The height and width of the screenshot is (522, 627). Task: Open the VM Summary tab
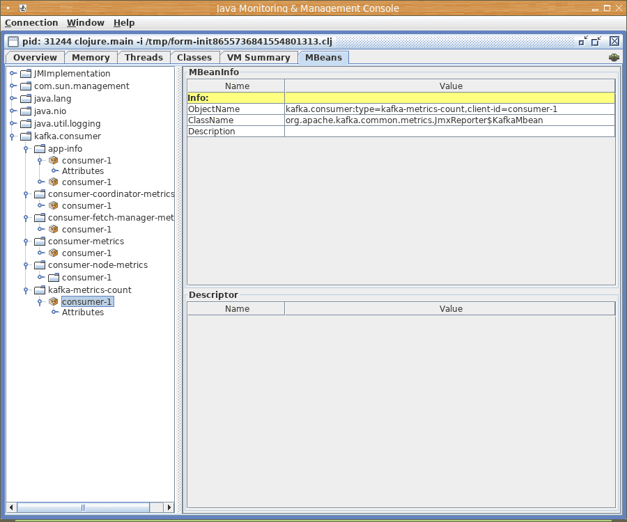coord(258,58)
